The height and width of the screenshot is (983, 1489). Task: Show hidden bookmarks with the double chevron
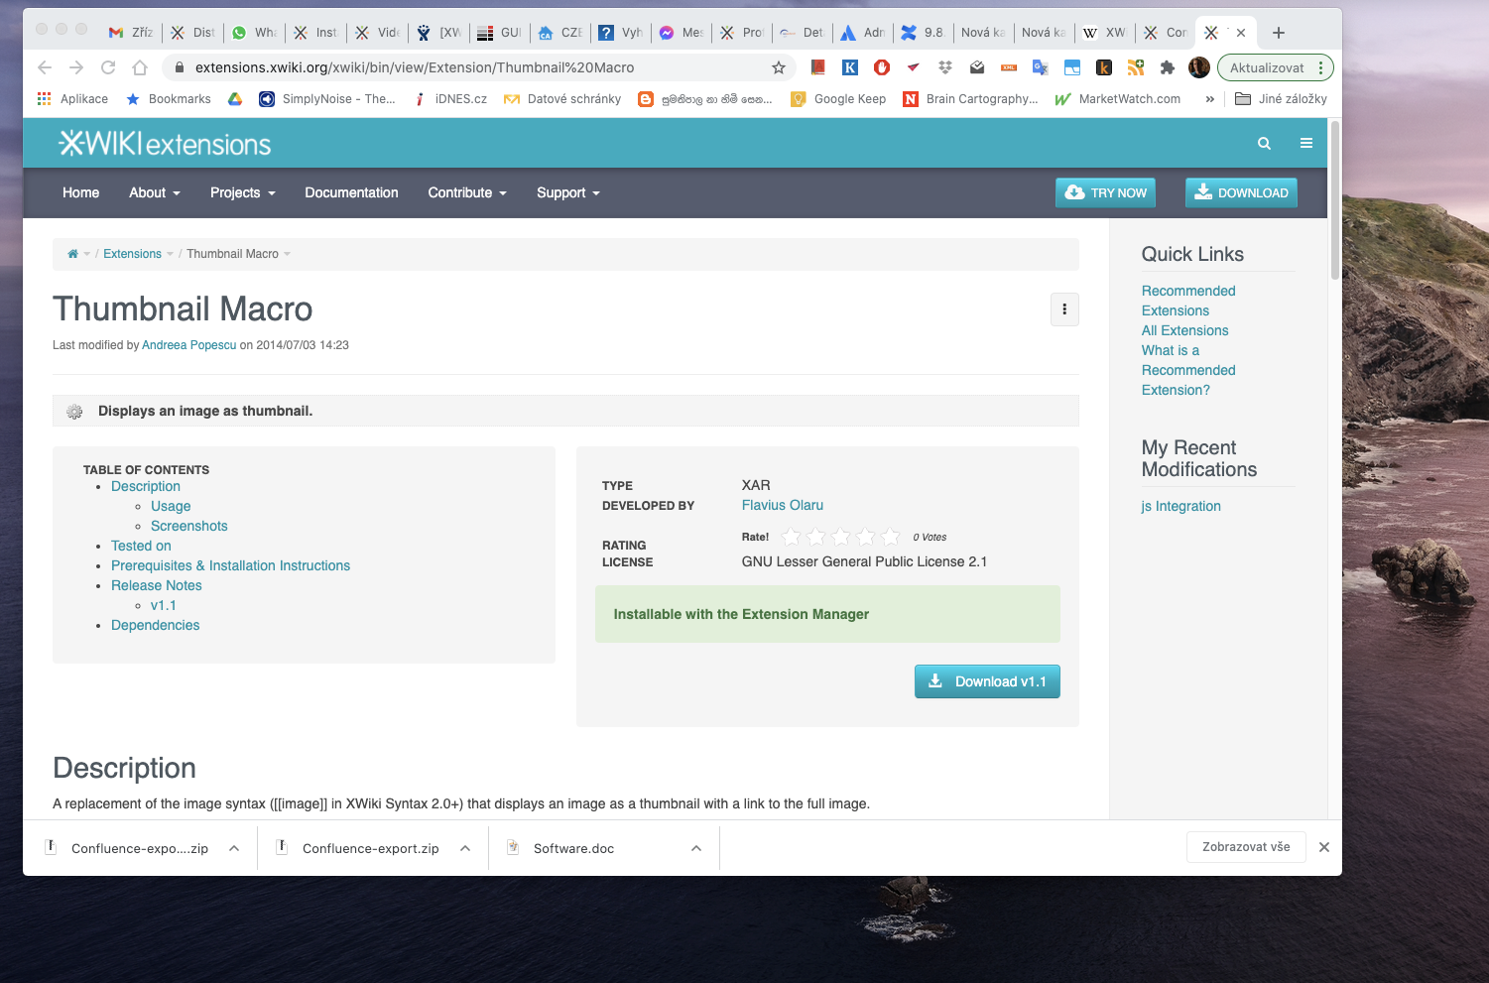coord(1210,99)
